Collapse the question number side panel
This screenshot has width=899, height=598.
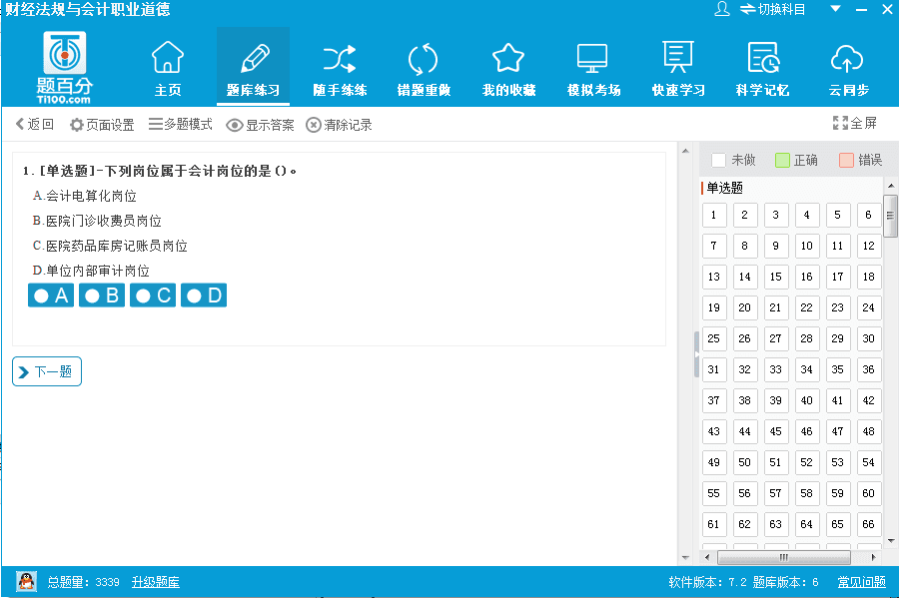[x=696, y=354]
